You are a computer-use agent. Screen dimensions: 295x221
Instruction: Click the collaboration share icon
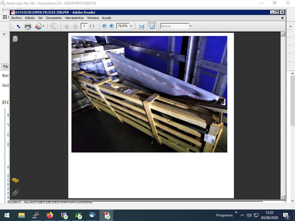38,26
